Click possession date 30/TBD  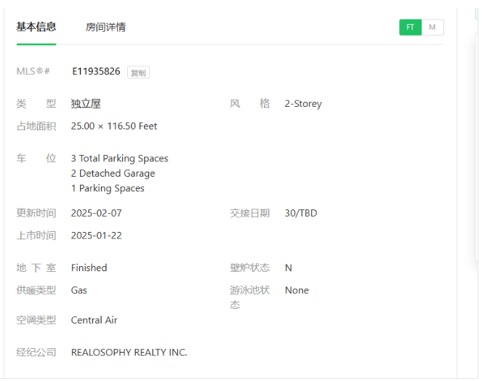[301, 213]
